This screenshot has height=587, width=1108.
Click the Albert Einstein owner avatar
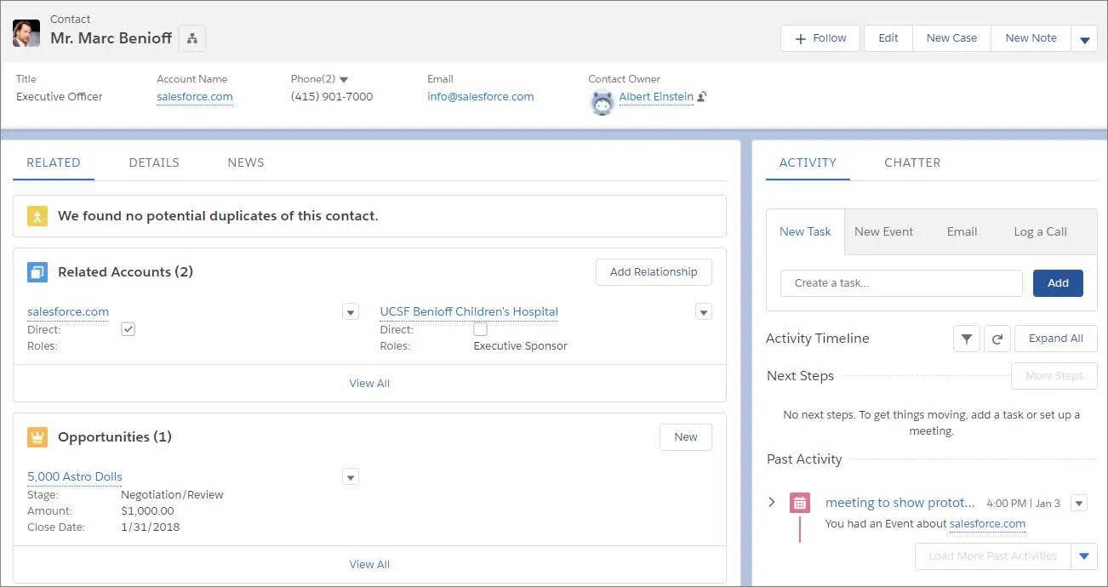[x=602, y=102]
